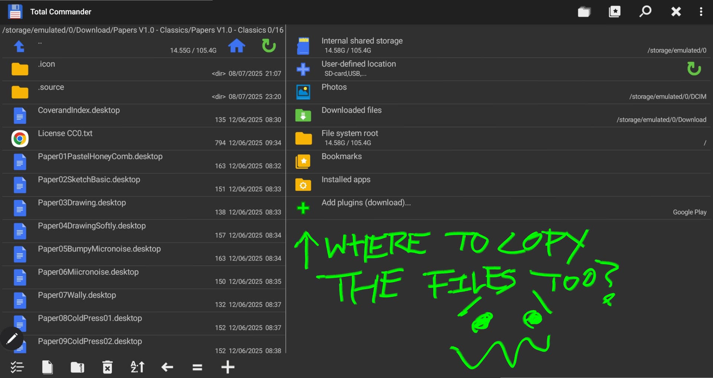This screenshot has height=378, width=713.
Task: Open the file name Paper03Drawing.desktop
Action: coord(82,203)
